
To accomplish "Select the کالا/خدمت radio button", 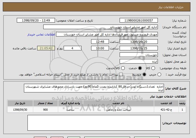I will 123,68.
